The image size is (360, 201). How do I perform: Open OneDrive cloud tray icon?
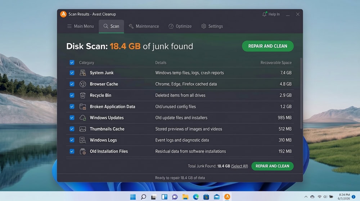tap(312, 197)
